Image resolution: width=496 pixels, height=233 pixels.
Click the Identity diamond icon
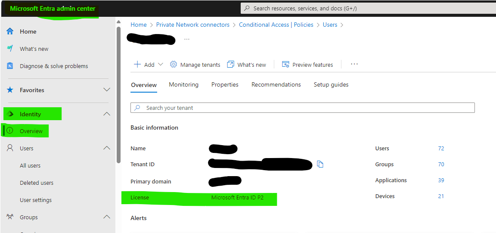(10, 114)
